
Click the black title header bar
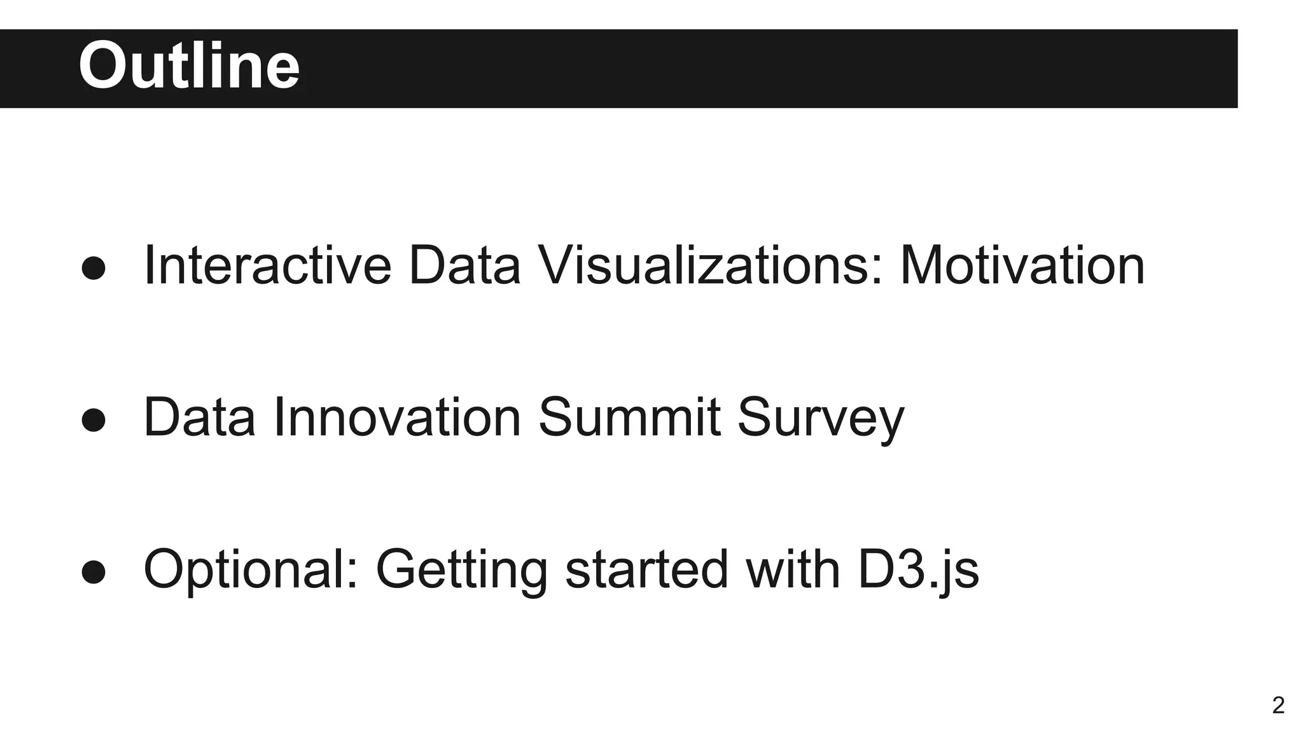(763, 68)
